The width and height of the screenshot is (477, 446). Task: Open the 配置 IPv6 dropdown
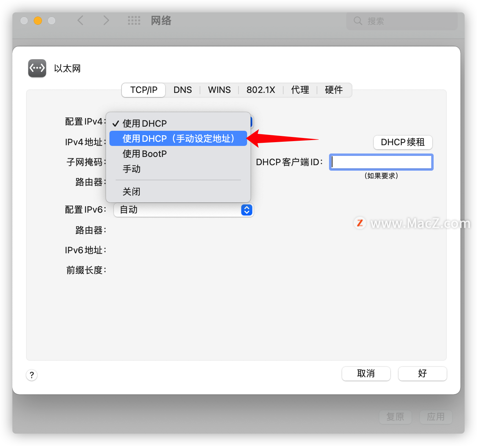coord(183,210)
